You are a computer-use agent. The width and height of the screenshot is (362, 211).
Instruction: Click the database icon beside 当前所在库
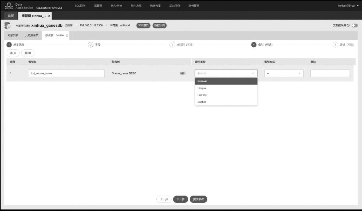pos(8,26)
